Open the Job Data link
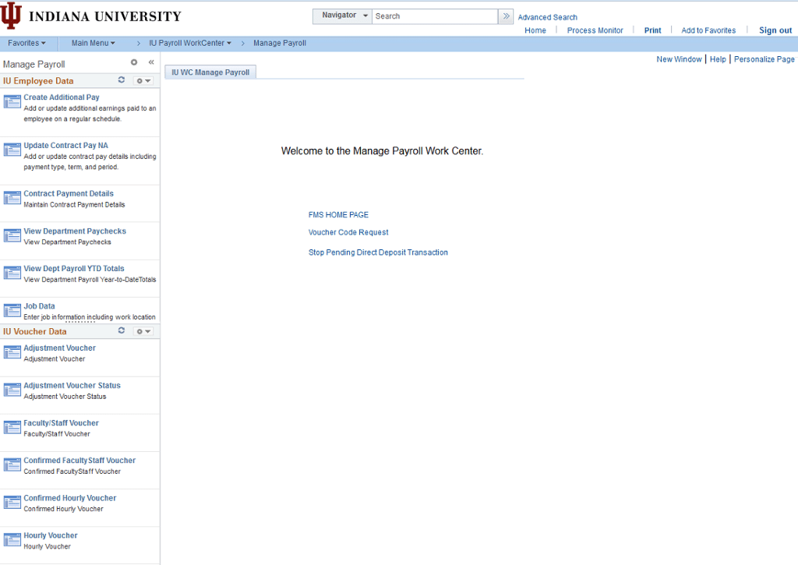The height and width of the screenshot is (565, 798). pos(39,306)
